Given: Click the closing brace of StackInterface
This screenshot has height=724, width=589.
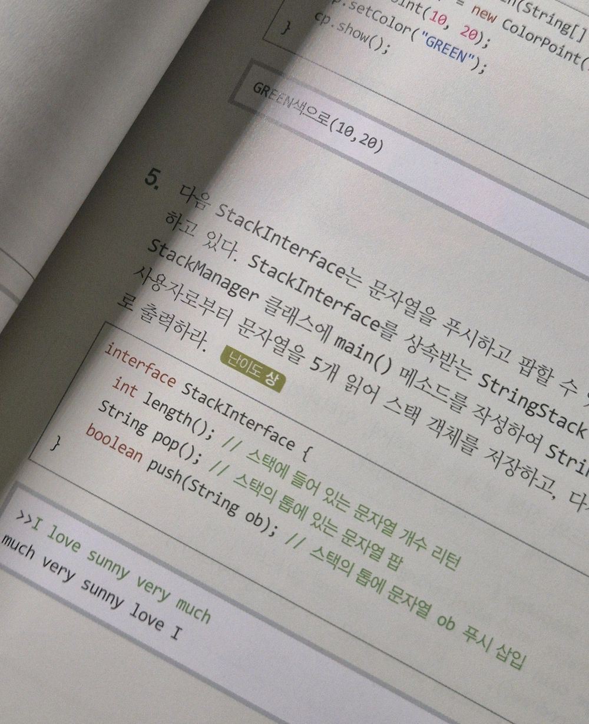Looking at the screenshot, I should [x=55, y=443].
